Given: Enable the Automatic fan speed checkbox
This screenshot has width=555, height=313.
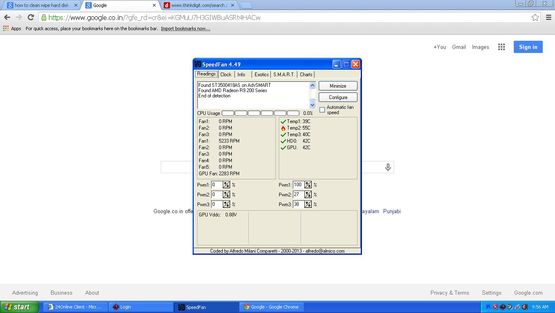Looking at the screenshot, I should click(322, 110).
